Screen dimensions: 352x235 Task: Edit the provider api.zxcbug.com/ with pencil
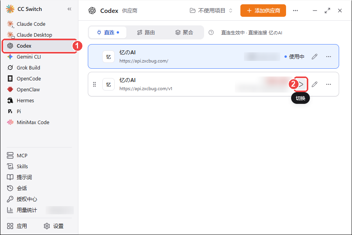pos(315,57)
